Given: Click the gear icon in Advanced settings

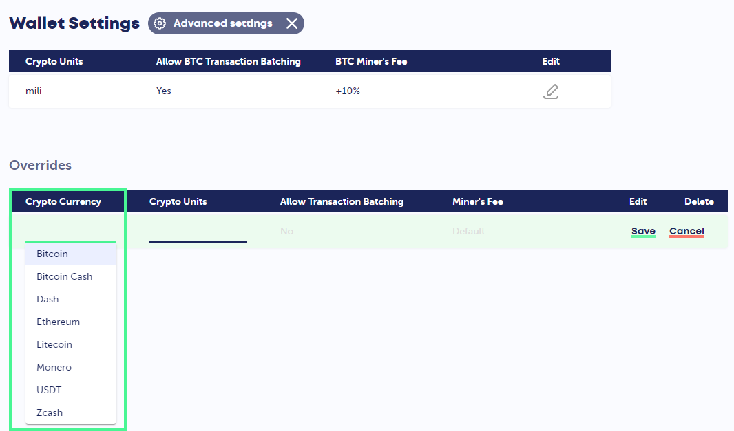Looking at the screenshot, I should pyautogui.click(x=160, y=23).
